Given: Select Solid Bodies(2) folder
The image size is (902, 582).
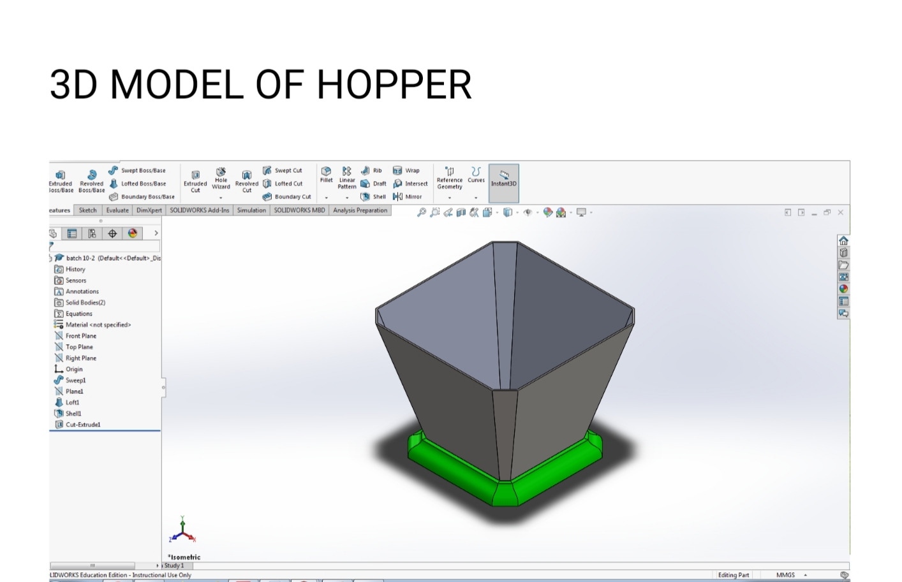Looking at the screenshot, I should pyautogui.click(x=80, y=303).
